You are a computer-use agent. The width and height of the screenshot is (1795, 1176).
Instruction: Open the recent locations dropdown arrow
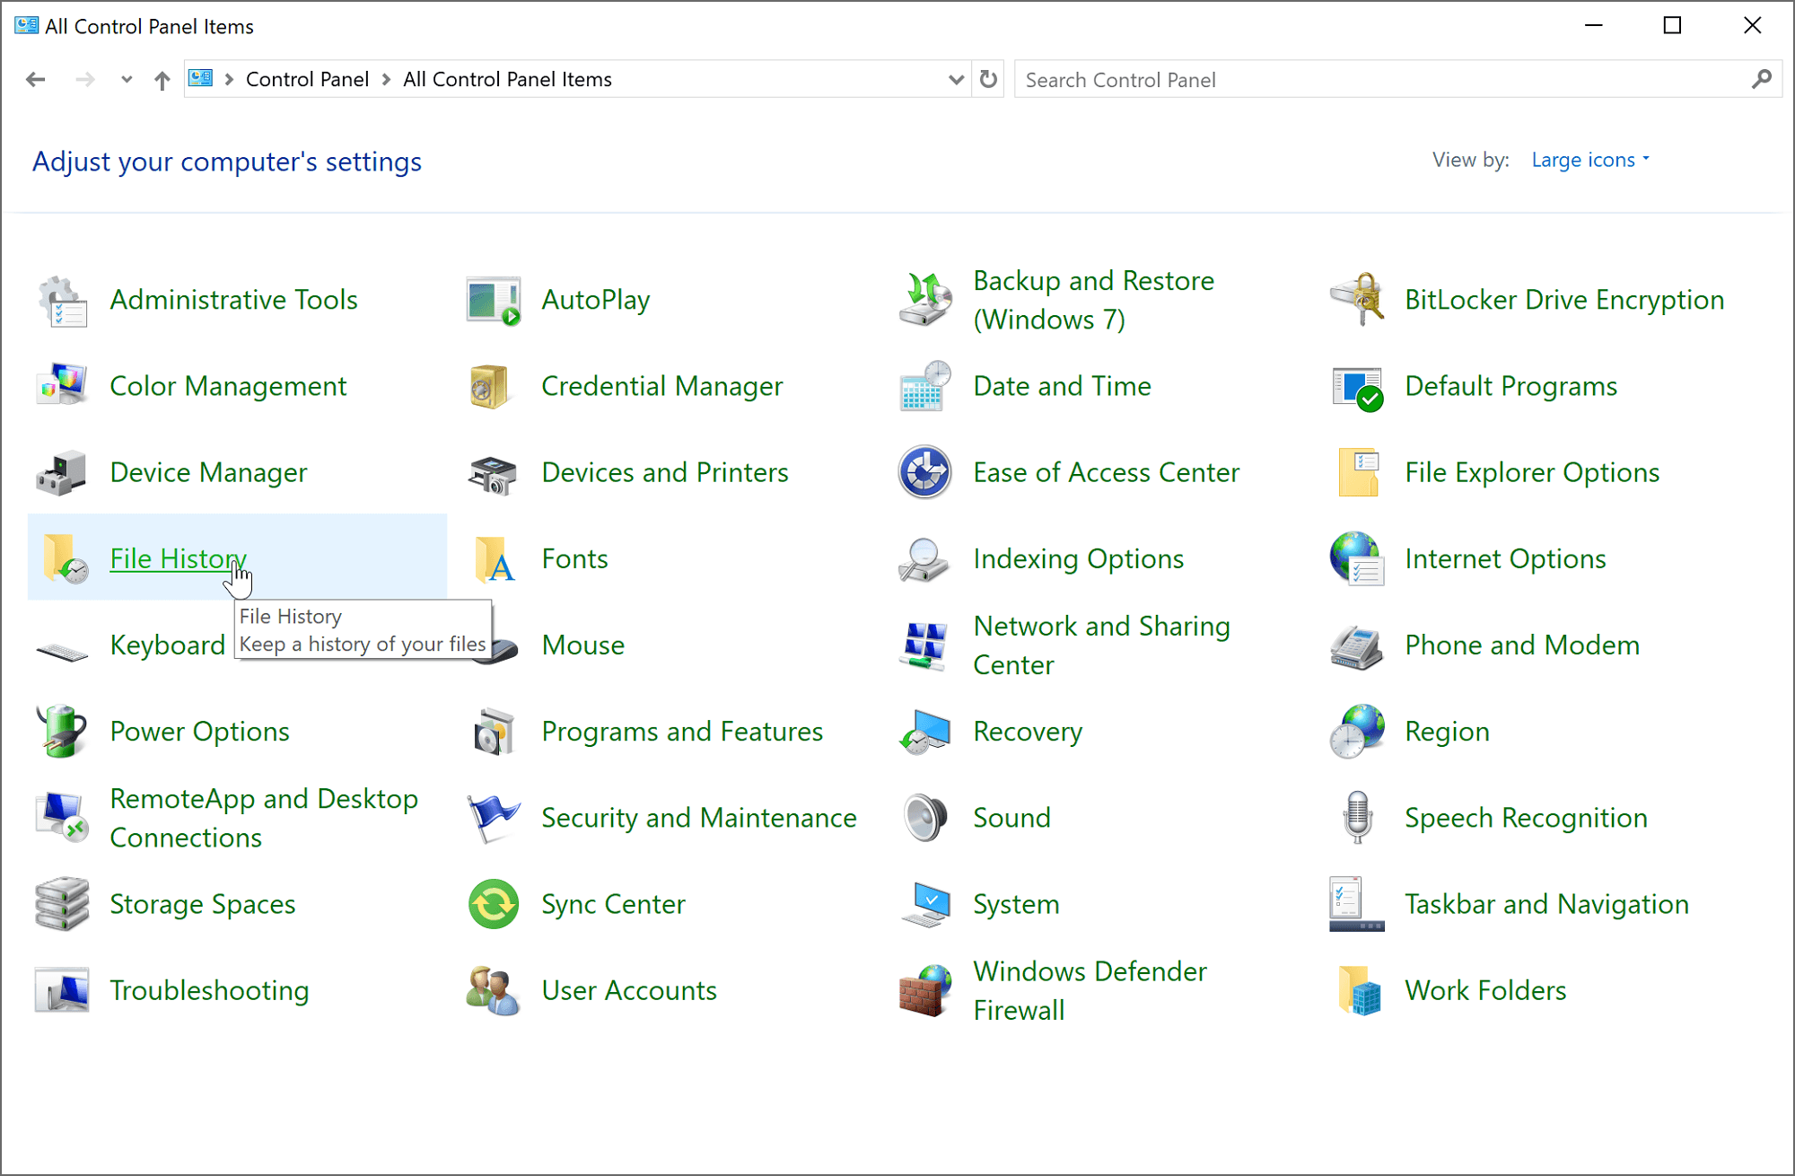(x=127, y=80)
